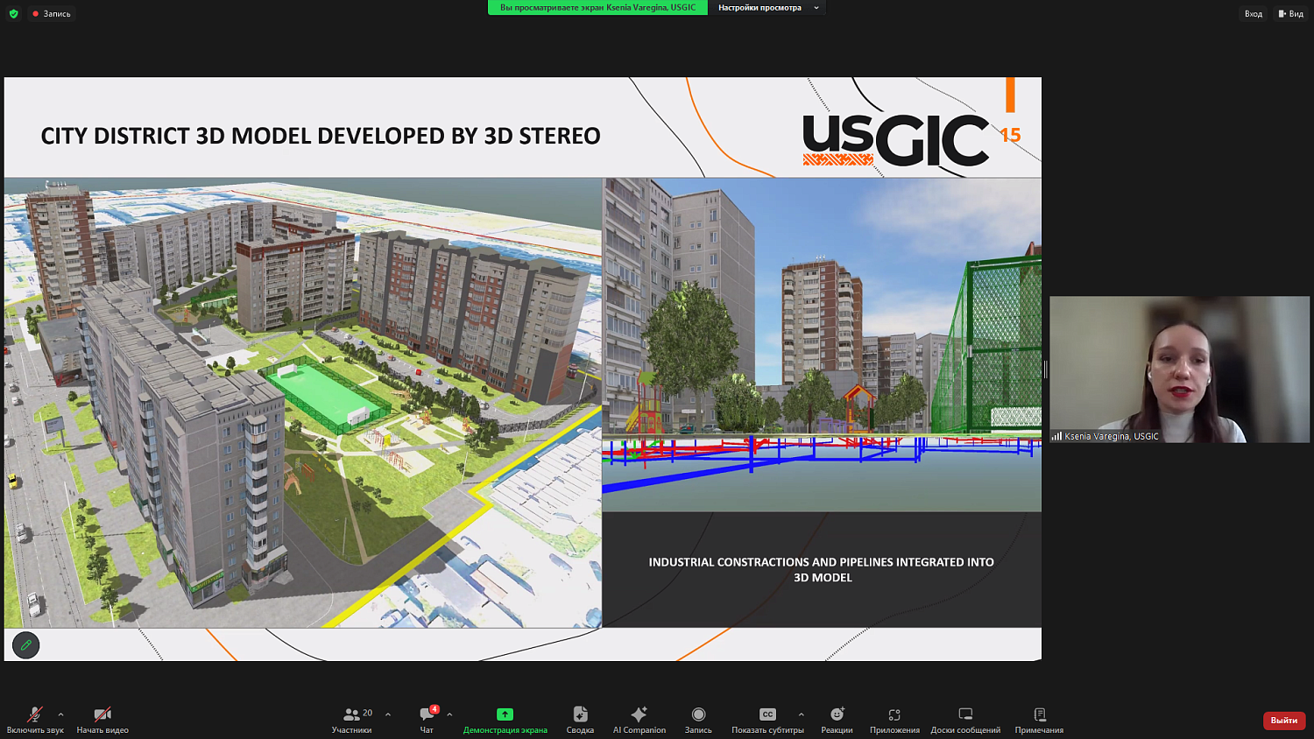Launch AI Companion
Screen dimensions: 1314x739
tap(639, 720)
